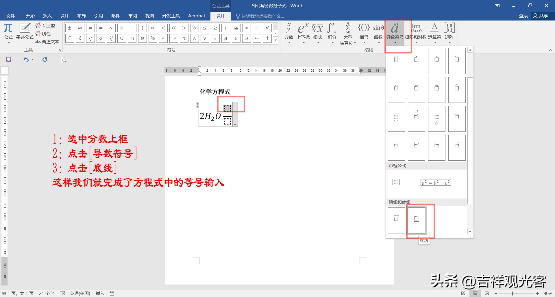Open the Acrobat ribbon tab
This screenshot has width=555, height=297.
coord(197,16)
